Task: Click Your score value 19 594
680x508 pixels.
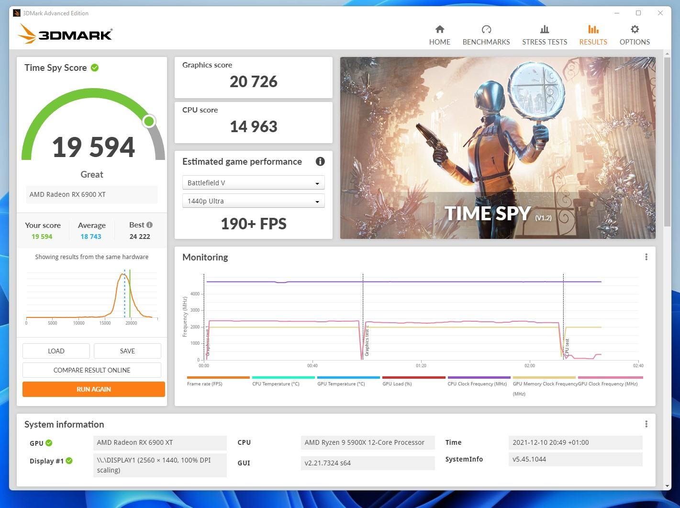Action: pyautogui.click(x=42, y=237)
